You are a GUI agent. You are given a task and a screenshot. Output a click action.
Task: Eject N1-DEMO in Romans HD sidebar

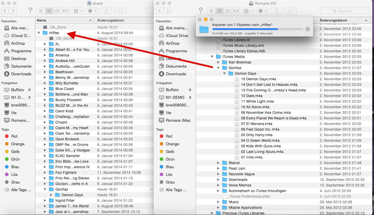tap(190, 97)
